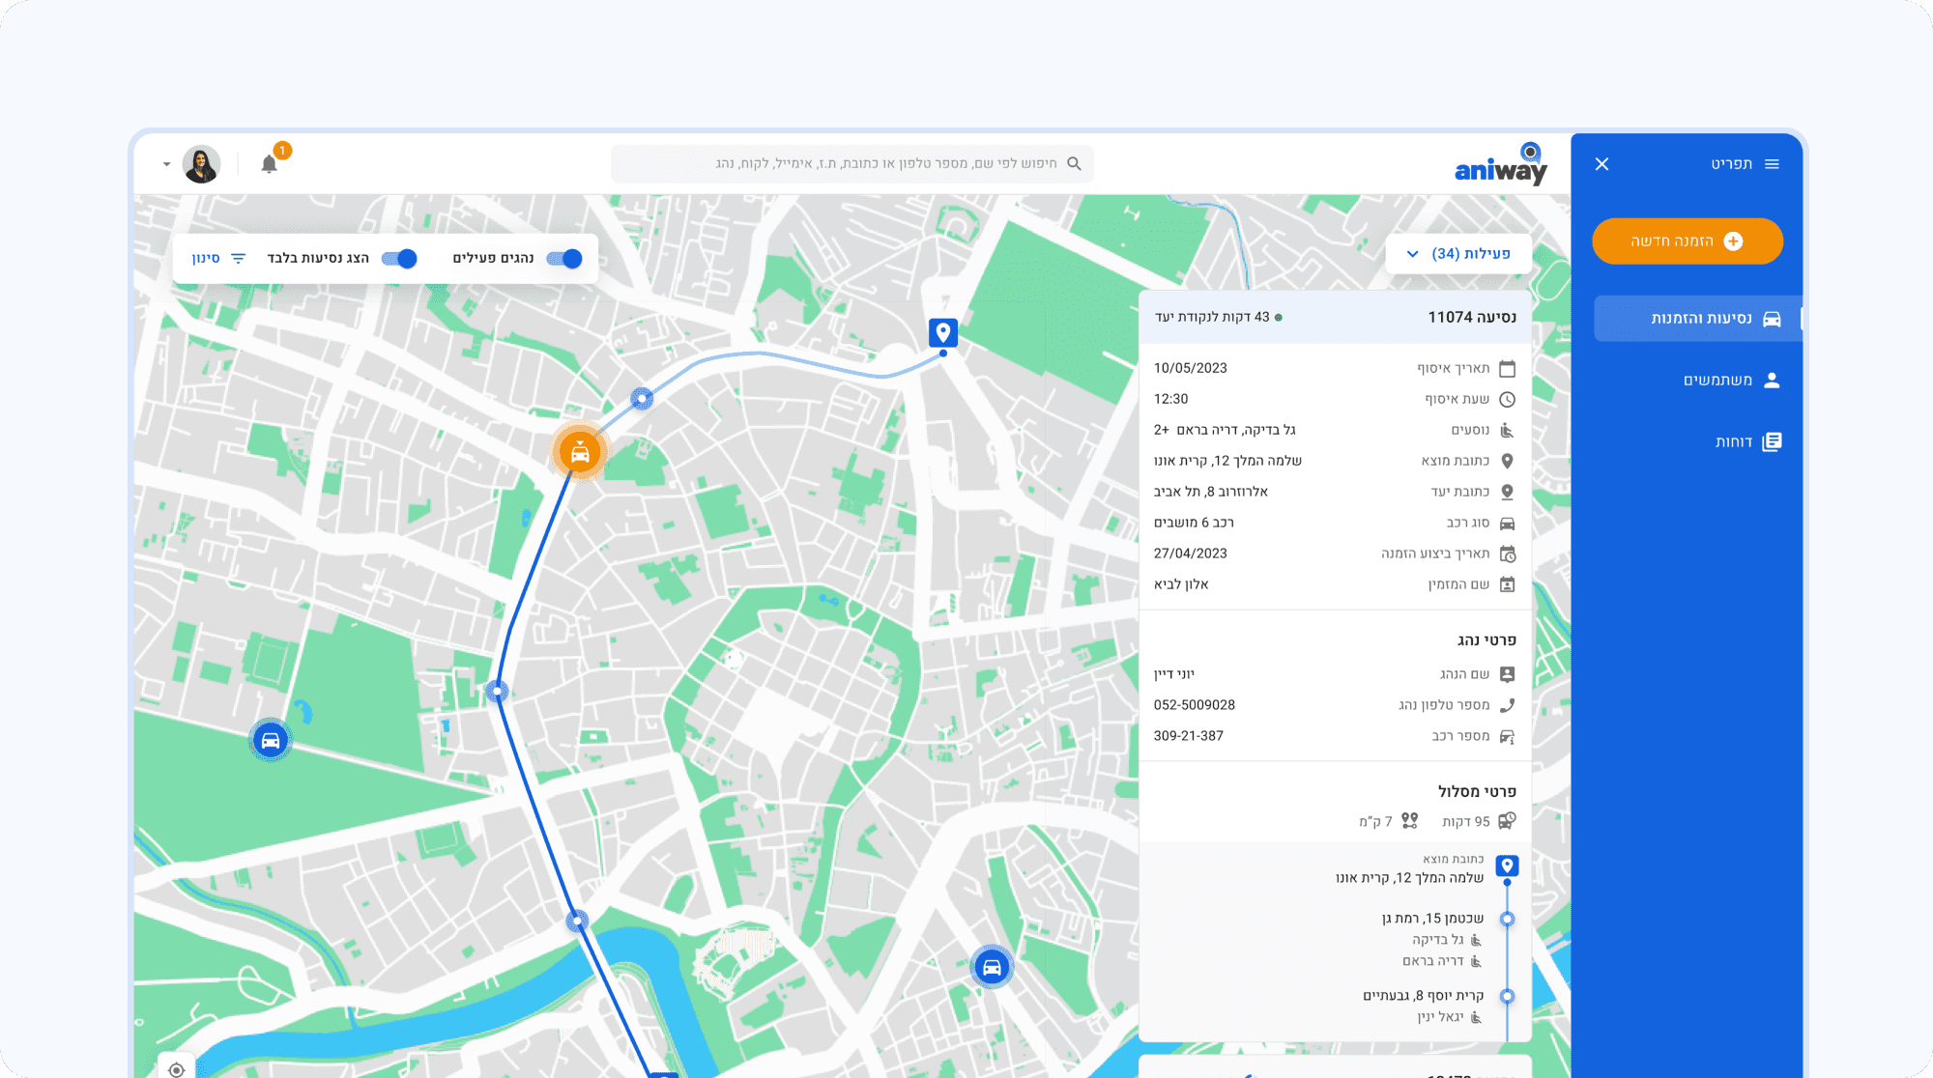This screenshot has width=1933, height=1078.
Task: Select the timeline stop marker for קרית יוסף 8, גבעתיים
Action: (1507, 996)
